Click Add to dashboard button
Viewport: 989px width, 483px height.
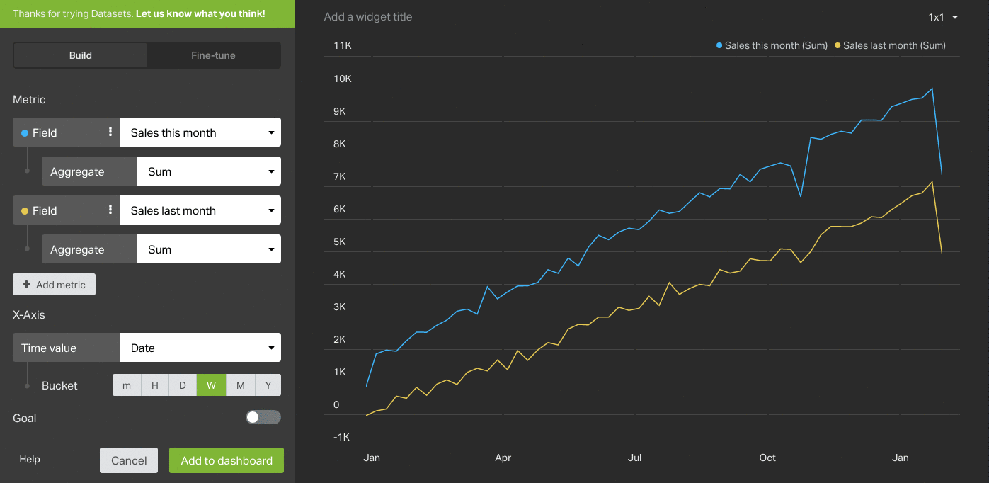(x=227, y=460)
